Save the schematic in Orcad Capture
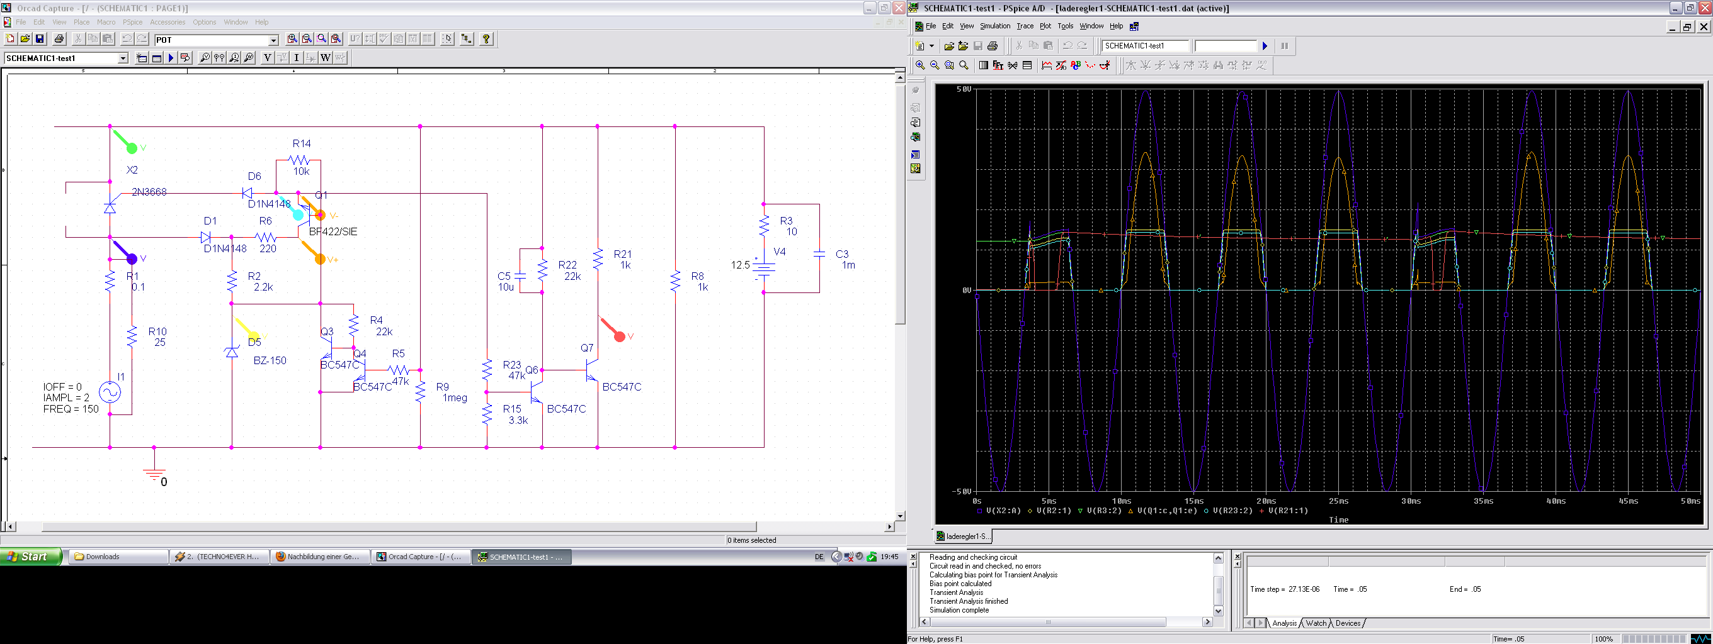The height and width of the screenshot is (644, 1713). [40, 38]
